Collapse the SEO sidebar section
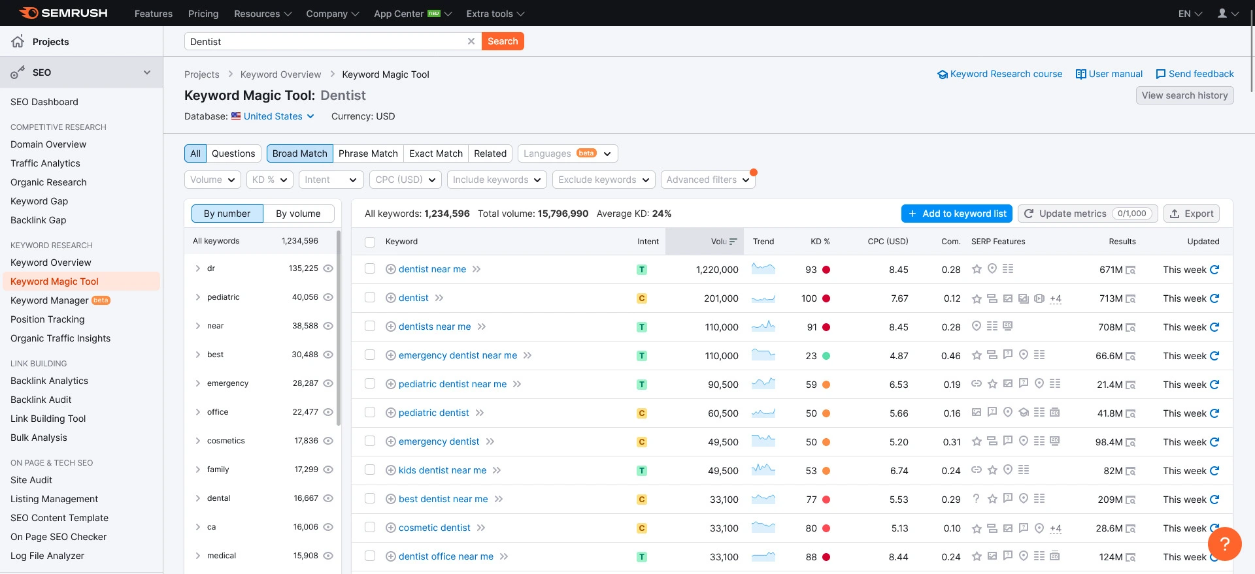The height and width of the screenshot is (574, 1255). (x=147, y=72)
